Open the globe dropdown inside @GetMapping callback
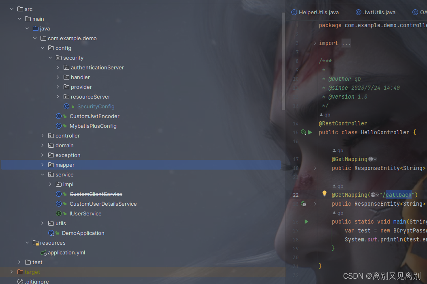427x284 pixels. [x=375, y=195]
